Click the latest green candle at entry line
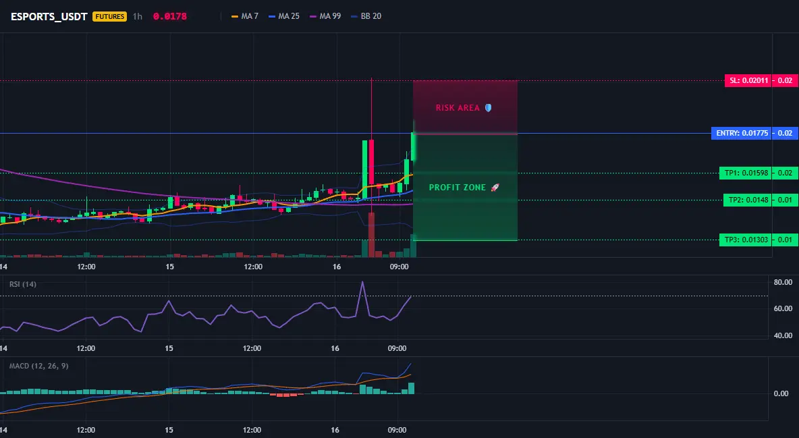Image resolution: width=799 pixels, height=438 pixels. click(414, 147)
